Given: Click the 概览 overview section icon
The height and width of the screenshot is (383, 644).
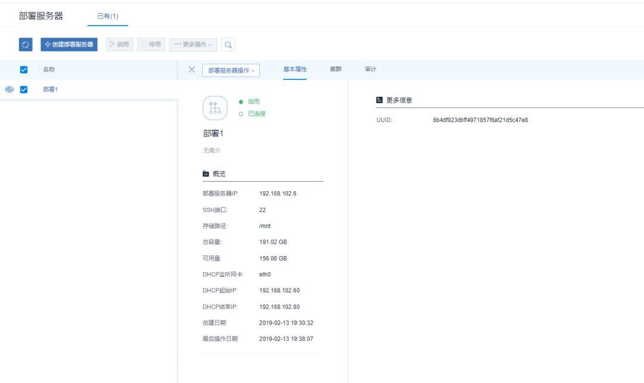Looking at the screenshot, I should [206, 174].
